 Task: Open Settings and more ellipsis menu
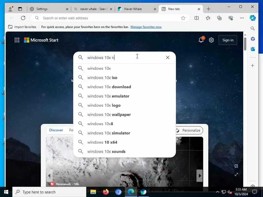pos(242,18)
